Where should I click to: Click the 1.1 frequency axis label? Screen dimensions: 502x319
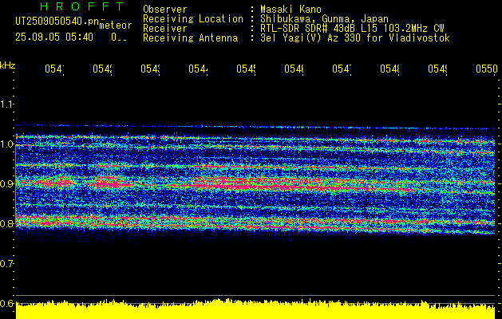(x=6, y=104)
